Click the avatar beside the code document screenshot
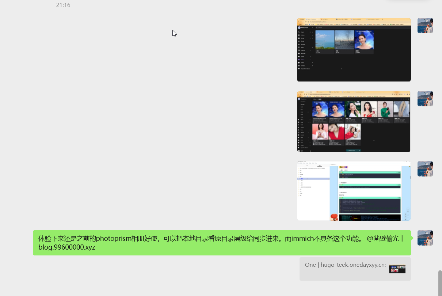This screenshot has height=296, width=442. click(x=425, y=169)
